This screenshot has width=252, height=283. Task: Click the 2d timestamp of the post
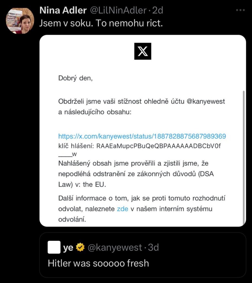click(158, 10)
